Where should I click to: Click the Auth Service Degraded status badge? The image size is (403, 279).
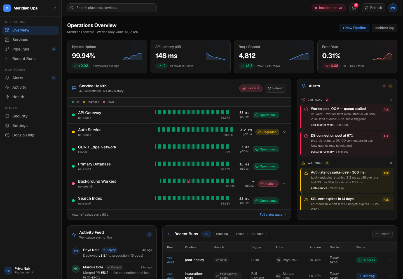coord(267,132)
